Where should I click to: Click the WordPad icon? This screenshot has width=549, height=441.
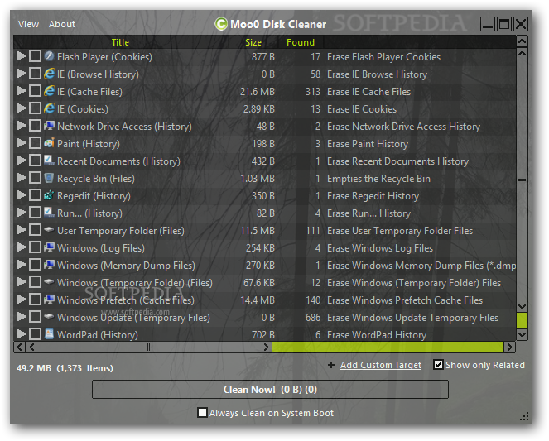49,334
